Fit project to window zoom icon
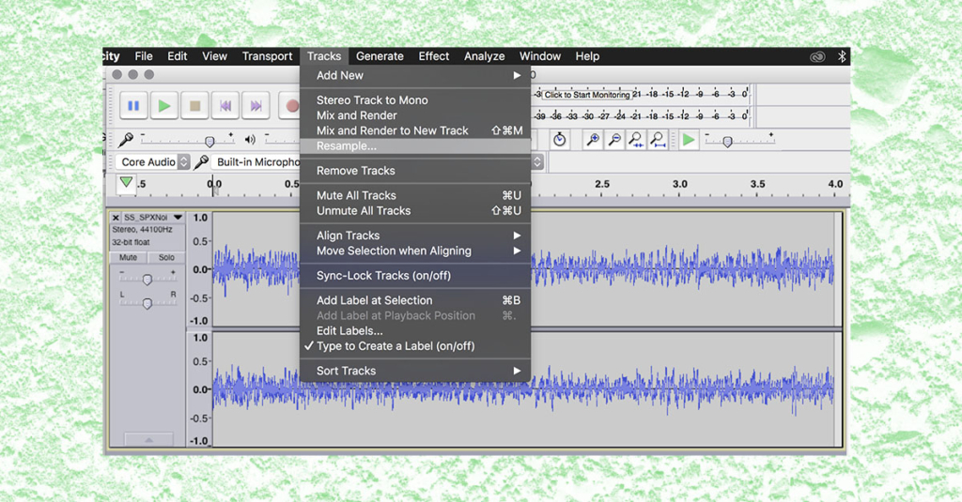962x502 pixels. click(658, 140)
